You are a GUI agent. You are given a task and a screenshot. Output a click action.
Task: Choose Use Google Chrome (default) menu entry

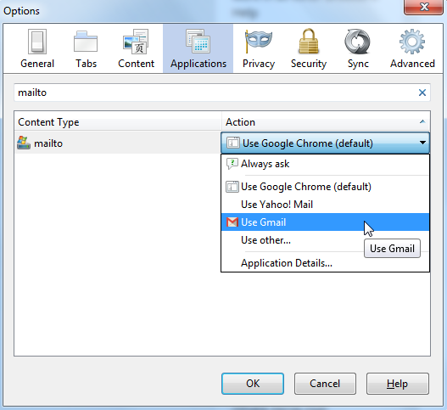tap(325, 187)
